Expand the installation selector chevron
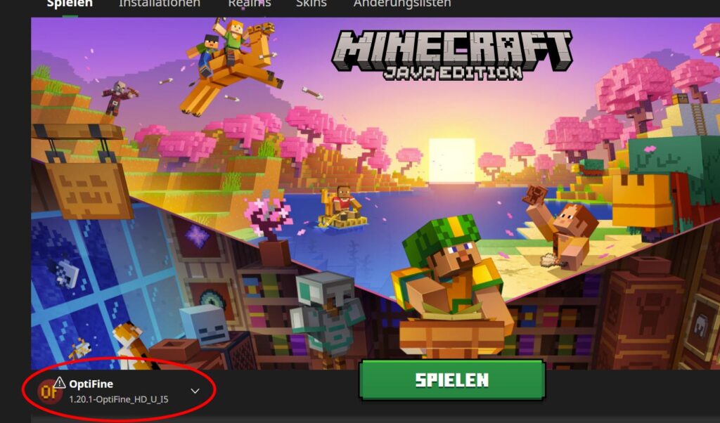This screenshot has width=720, height=423. [195, 391]
